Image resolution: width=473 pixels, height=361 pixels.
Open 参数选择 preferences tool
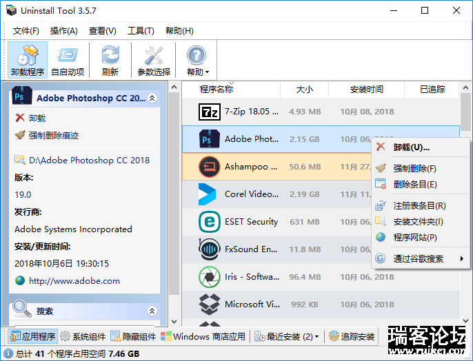[x=154, y=60]
